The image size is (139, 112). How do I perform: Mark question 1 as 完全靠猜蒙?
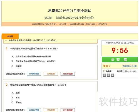(68, 74)
